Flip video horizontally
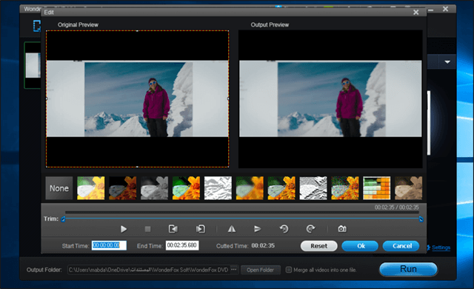 232,229
